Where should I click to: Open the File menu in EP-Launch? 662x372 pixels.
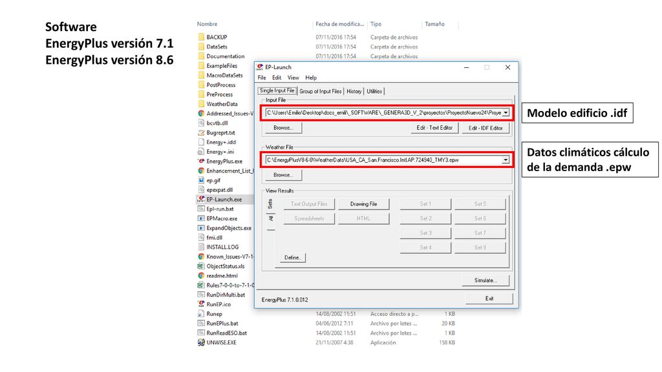tap(262, 77)
